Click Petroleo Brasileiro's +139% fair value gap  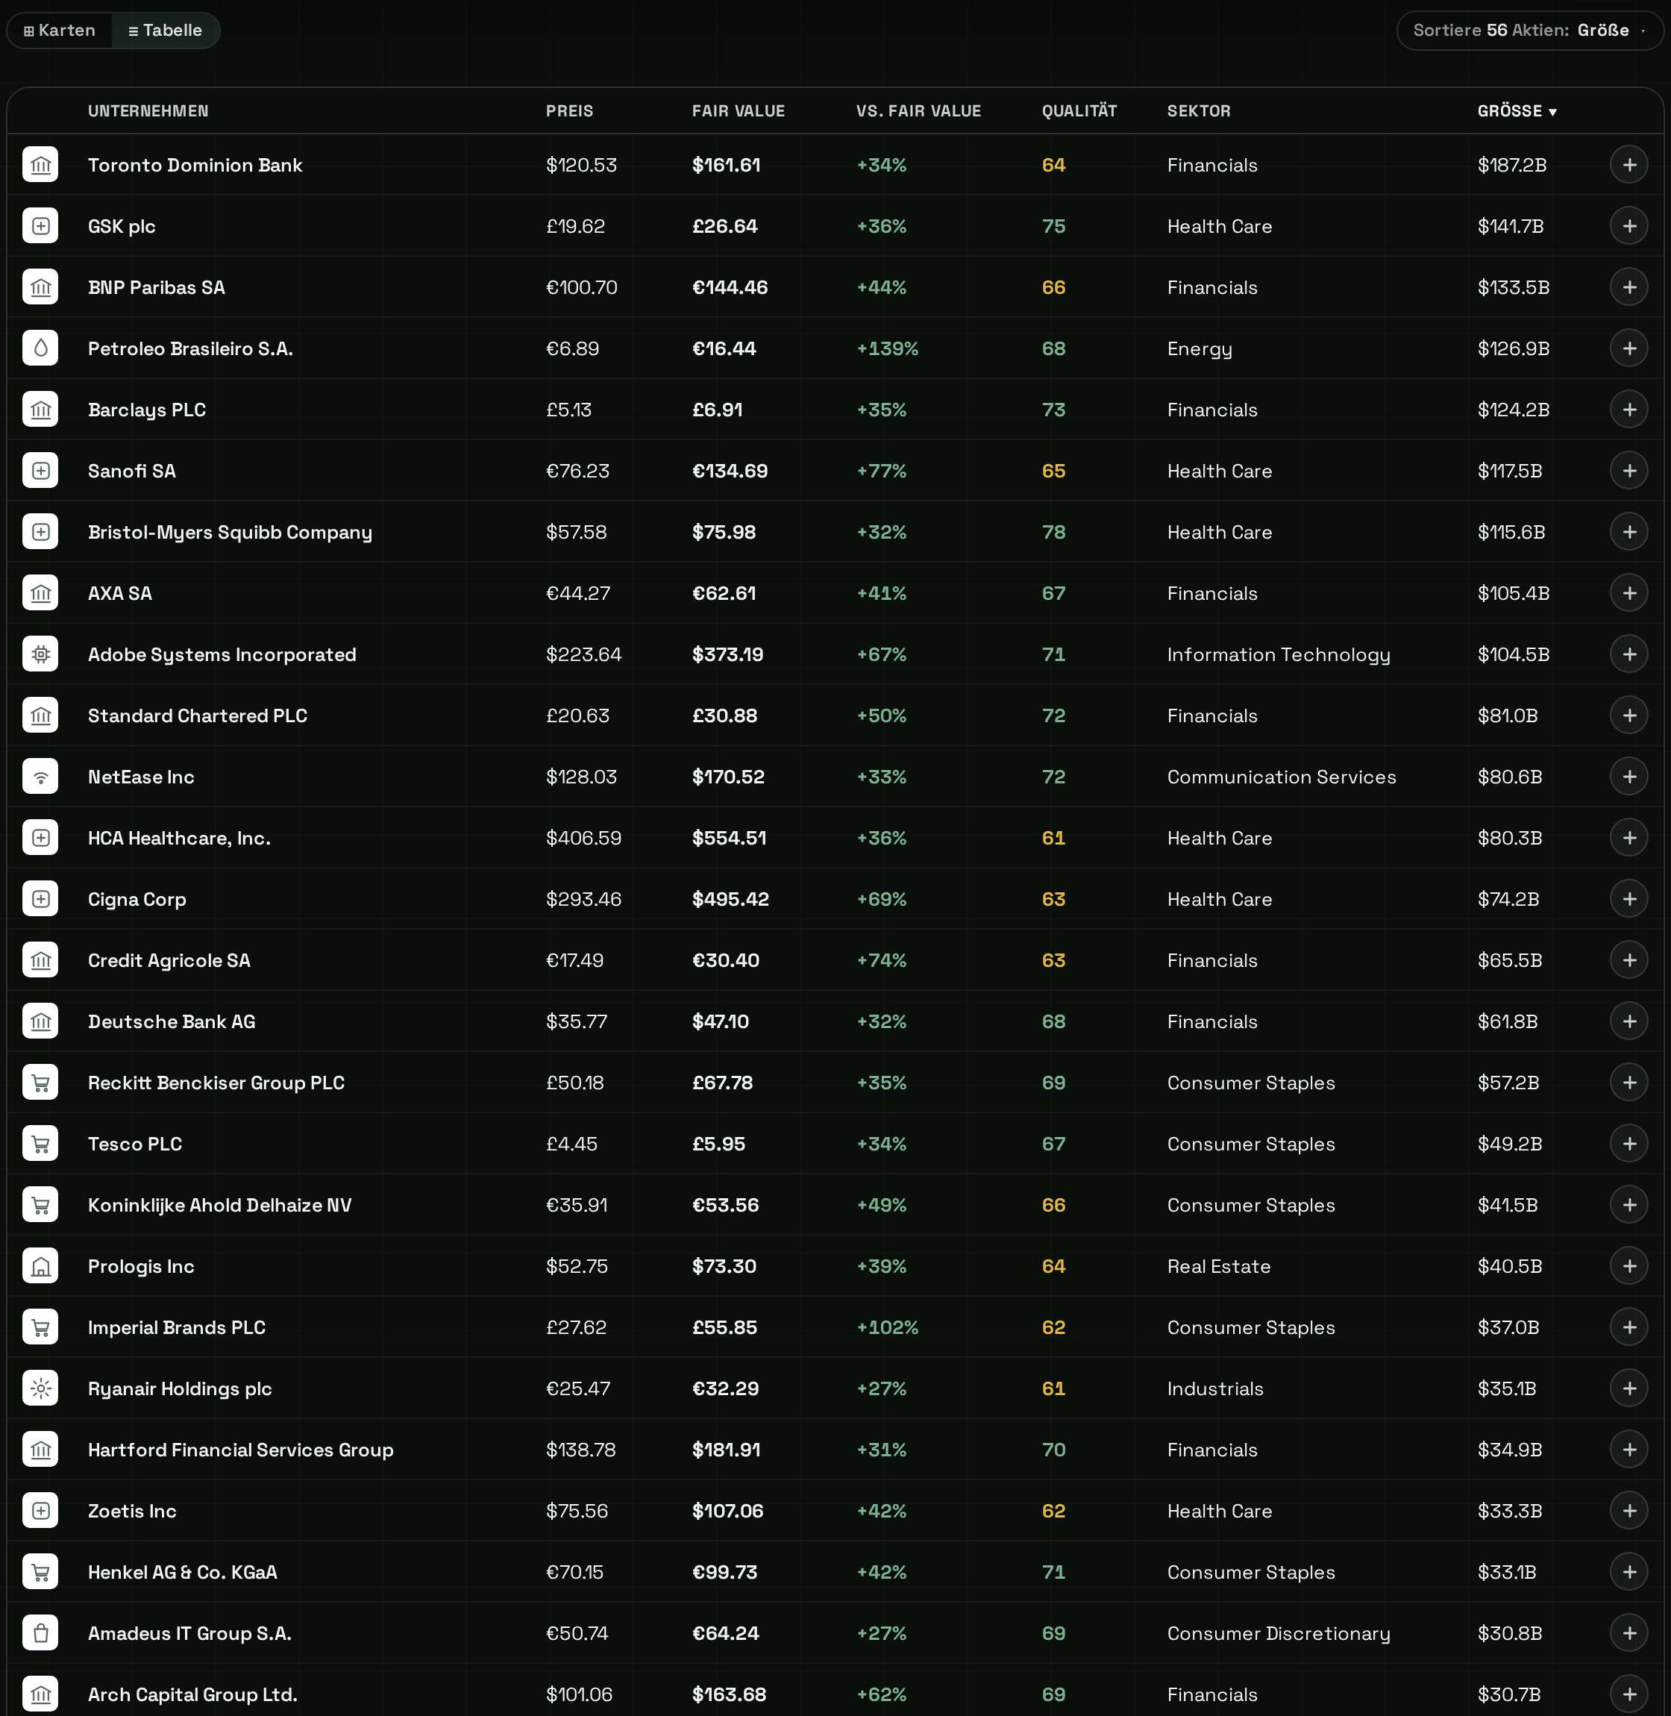coord(887,348)
